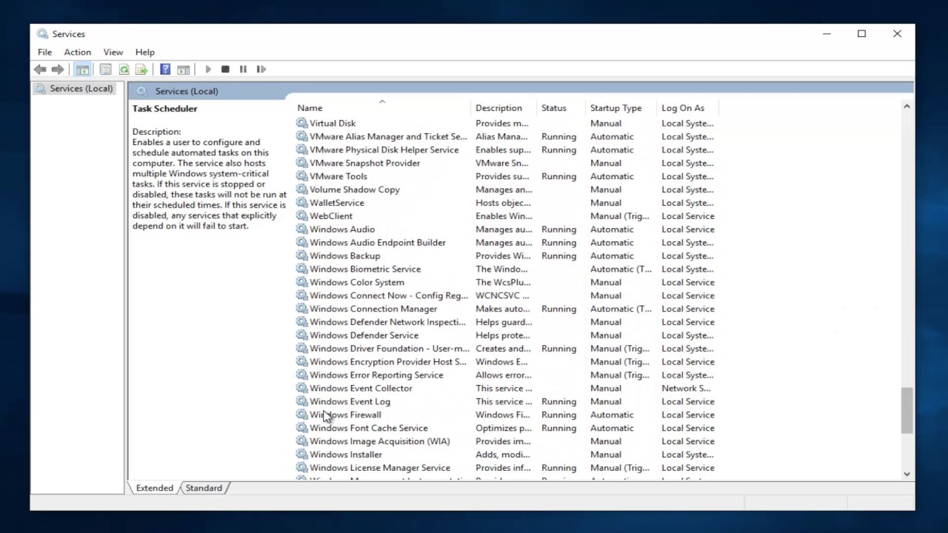Image resolution: width=948 pixels, height=533 pixels.
Task: Click the gear icon beside WebClient
Action: (301, 216)
